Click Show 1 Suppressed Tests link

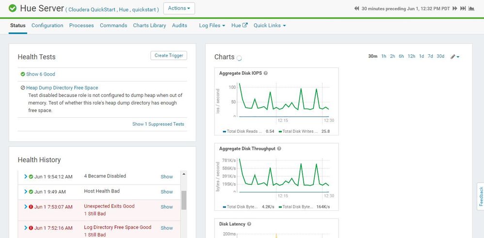[x=158, y=124]
